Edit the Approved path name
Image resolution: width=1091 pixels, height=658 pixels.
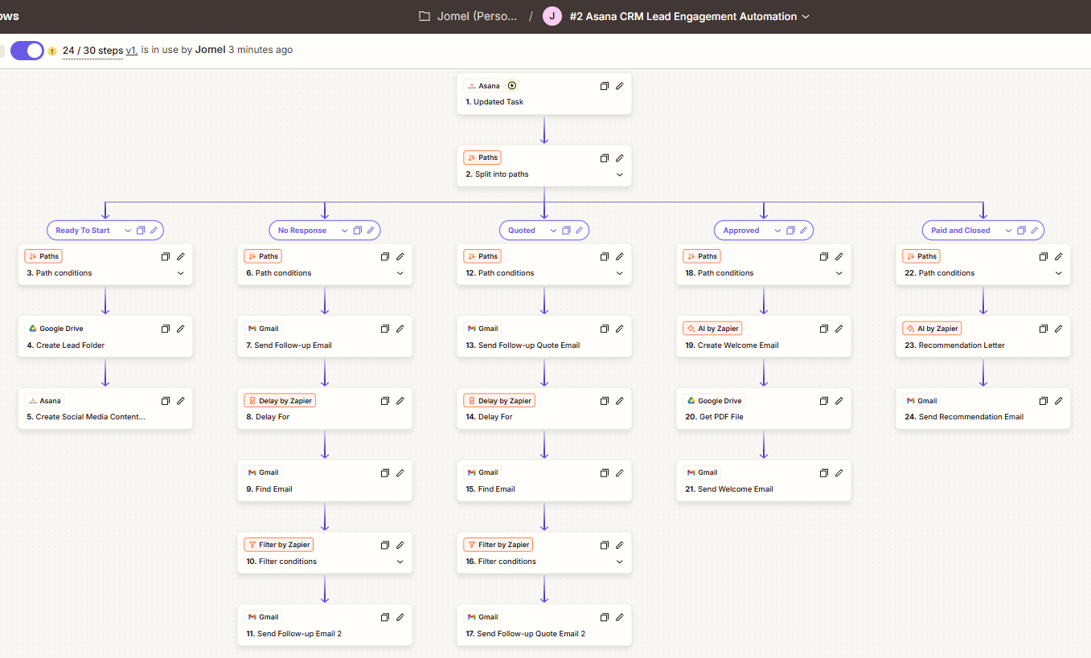point(804,231)
